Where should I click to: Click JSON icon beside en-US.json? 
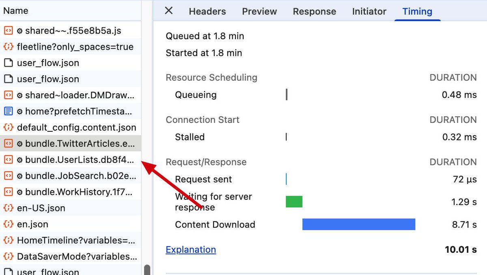coord(8,208)
